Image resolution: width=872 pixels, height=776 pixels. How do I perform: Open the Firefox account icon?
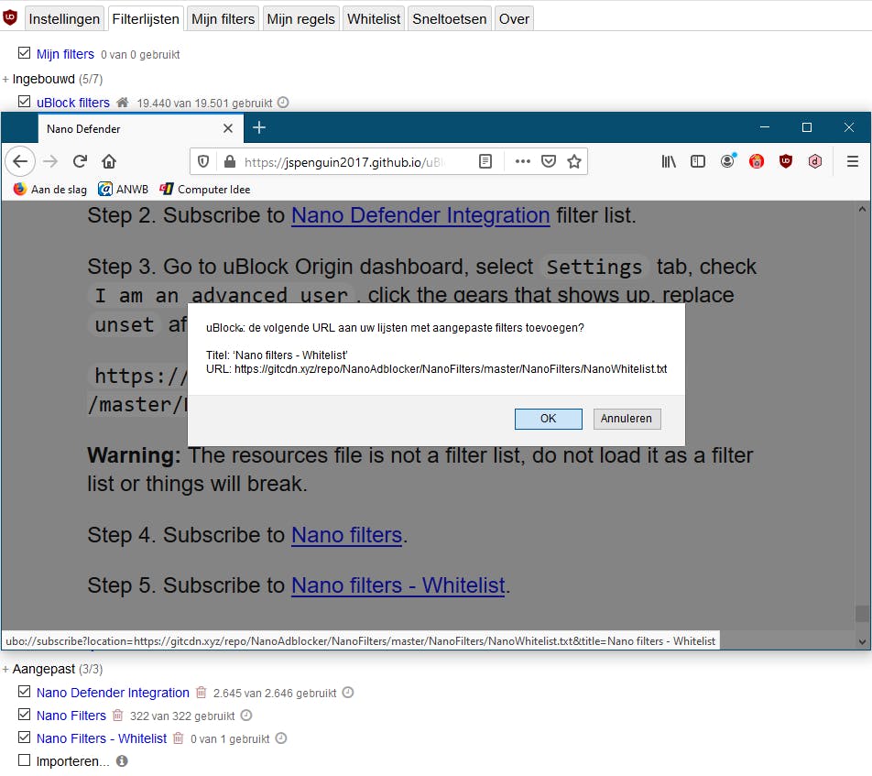[727, 161]
